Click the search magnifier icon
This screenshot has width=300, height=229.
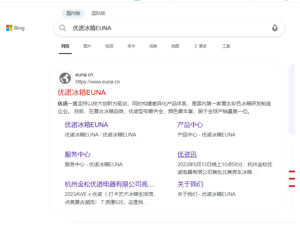(x=62, y=28)
